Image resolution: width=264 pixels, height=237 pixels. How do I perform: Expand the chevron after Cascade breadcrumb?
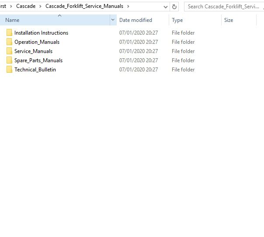pyautogui.click(x=40, y=7)
